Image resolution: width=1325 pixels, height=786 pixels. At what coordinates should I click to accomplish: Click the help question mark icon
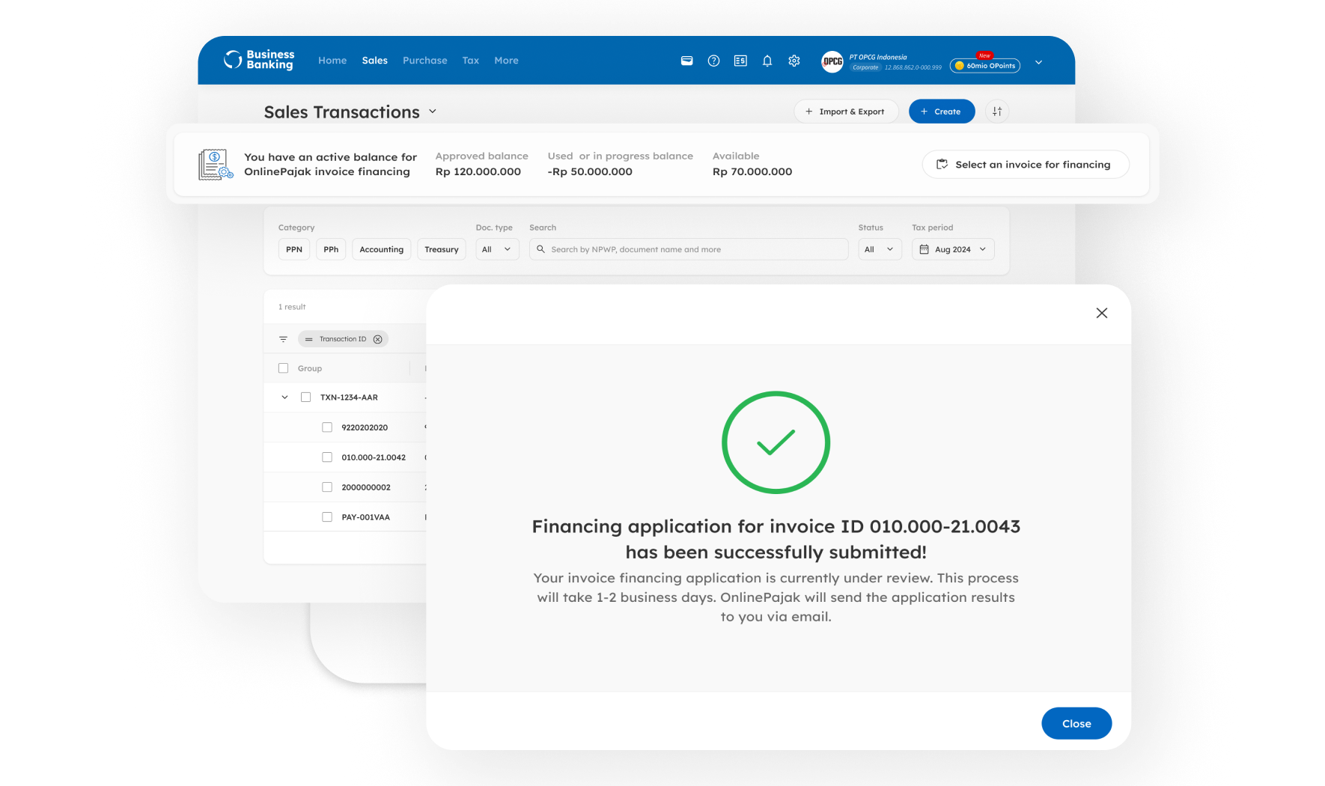[x=713, y=61]
